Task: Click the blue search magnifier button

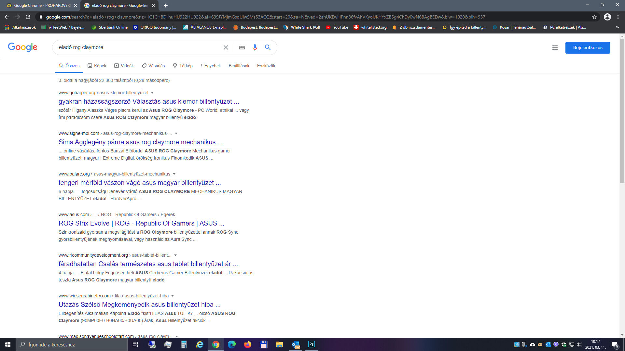Action: coord(268,47)
